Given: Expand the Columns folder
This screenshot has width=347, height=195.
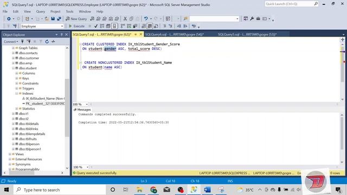Looking at the screenshot, I should (x=17, y=73).
